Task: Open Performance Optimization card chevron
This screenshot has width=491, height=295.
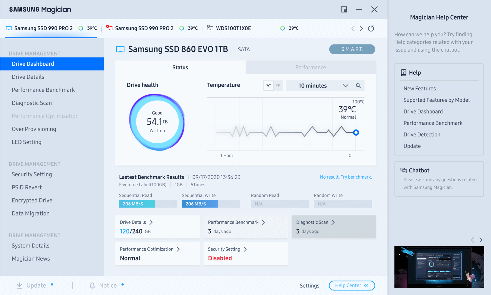Action: click(x=178, y=249)
